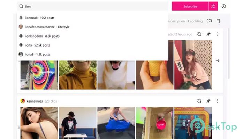Open the user account profile icon

coord(224,6)
